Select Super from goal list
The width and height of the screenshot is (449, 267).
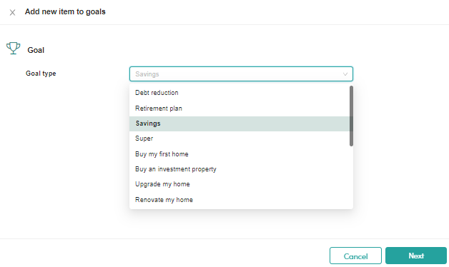[240, 138]
